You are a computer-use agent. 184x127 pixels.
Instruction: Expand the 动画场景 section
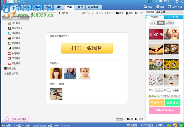pyautogui.click(x=10, y=69)
